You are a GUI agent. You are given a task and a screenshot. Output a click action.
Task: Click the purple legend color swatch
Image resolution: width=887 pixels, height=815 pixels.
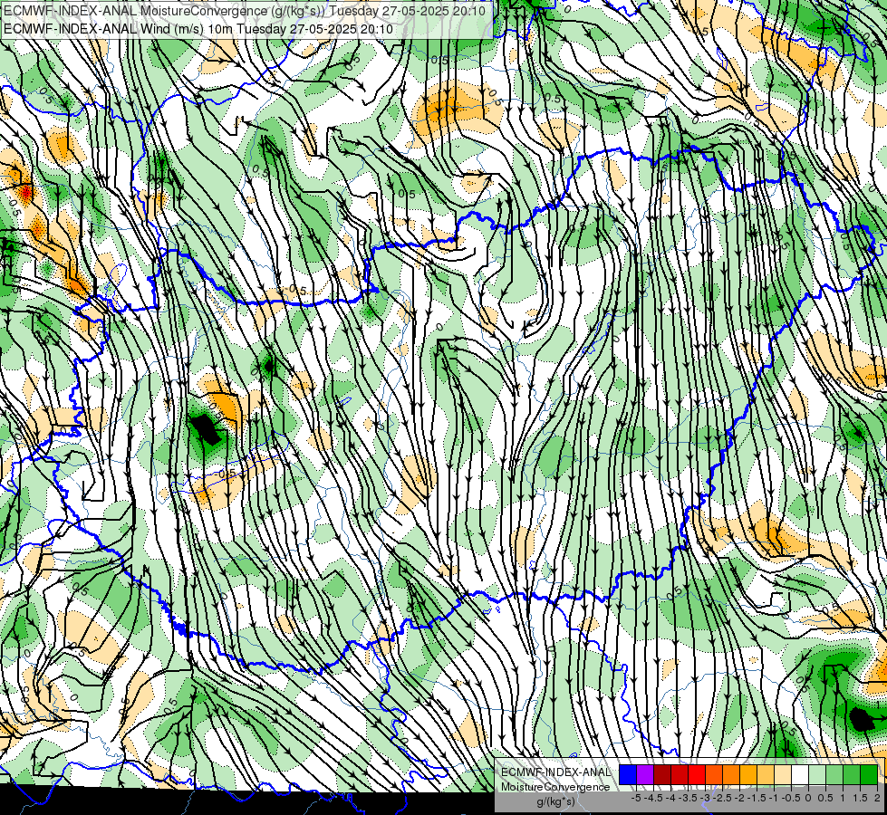click(645, 774)
